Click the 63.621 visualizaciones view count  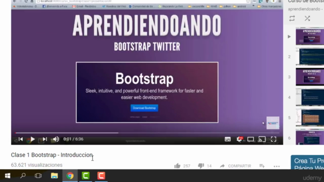click(x=36, y=165)
